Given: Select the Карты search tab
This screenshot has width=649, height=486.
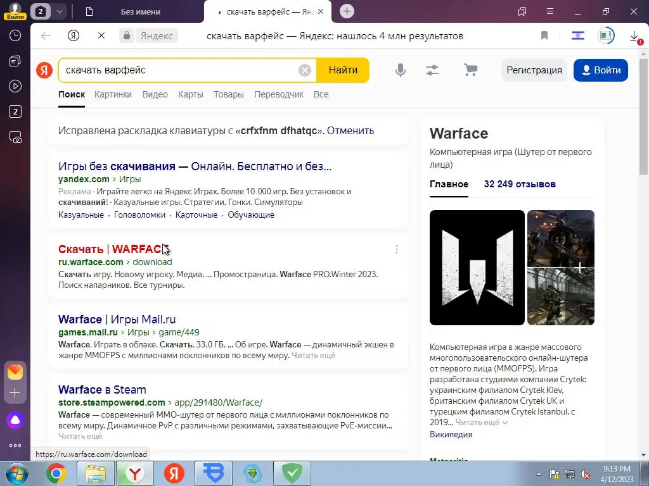Looking at the screenshot, I should click(x=190, y=94).
